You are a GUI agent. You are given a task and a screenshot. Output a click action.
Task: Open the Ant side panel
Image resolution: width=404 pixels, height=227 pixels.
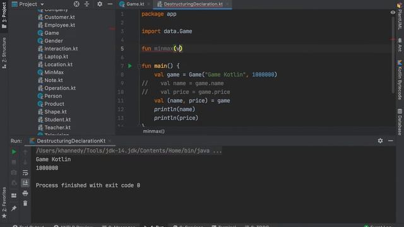(x=400, y=45)
